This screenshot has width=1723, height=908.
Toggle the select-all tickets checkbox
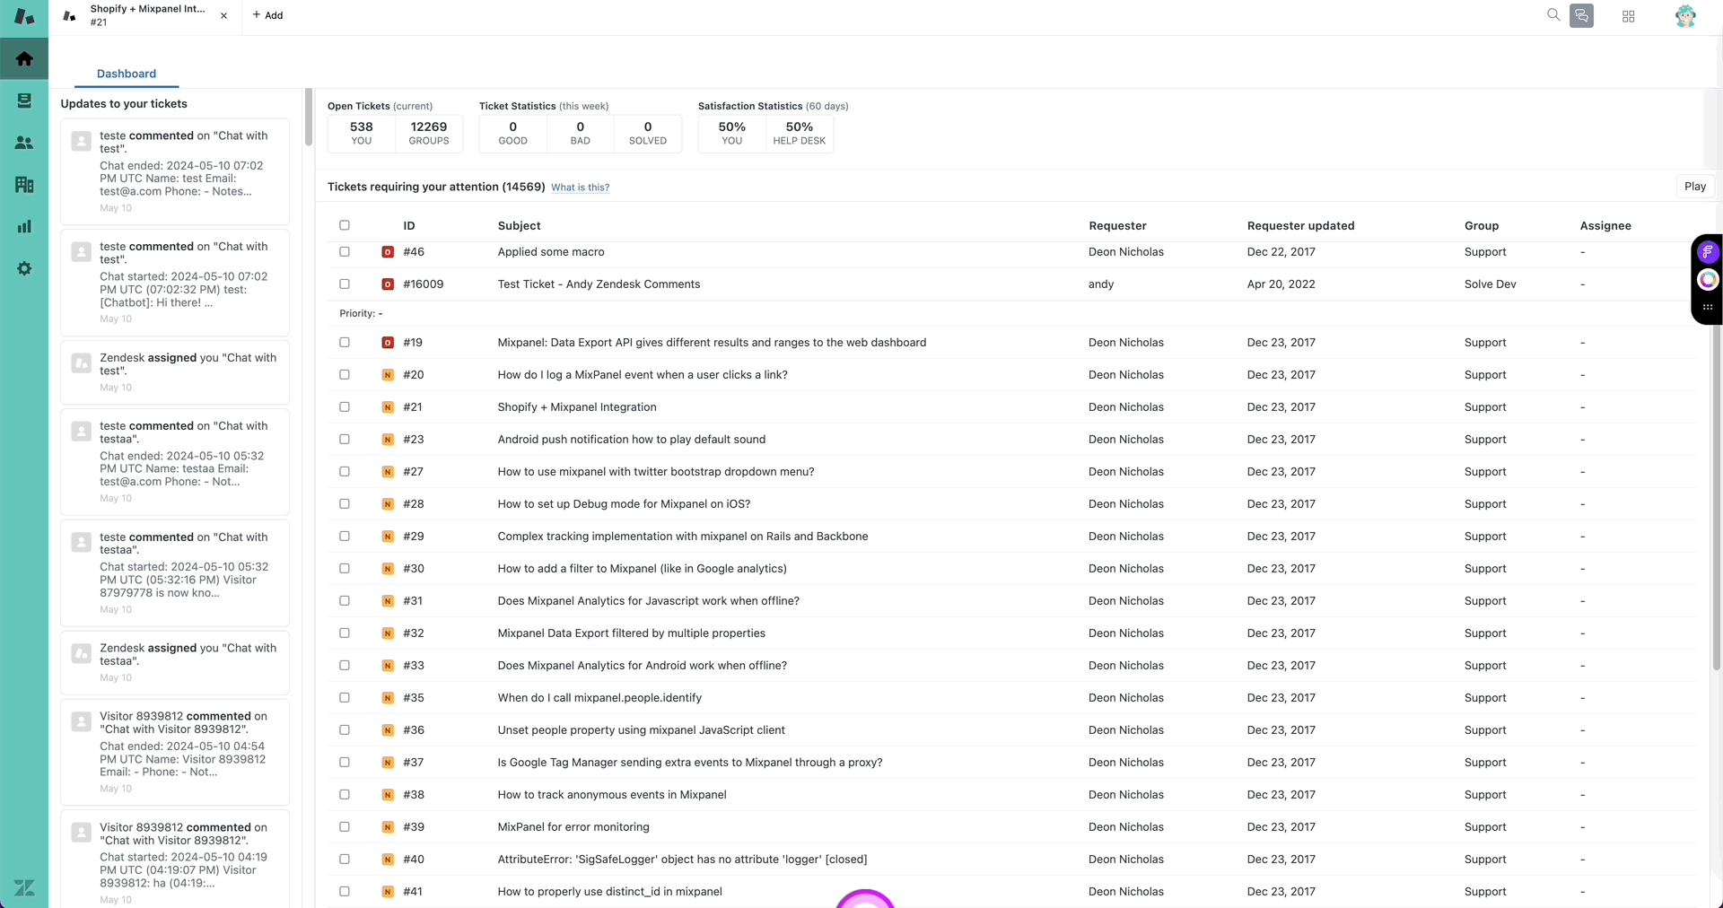[345, 225]
